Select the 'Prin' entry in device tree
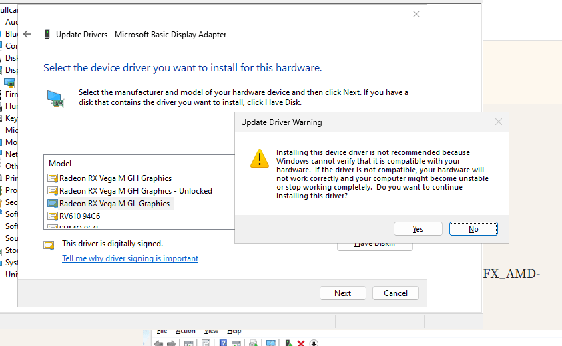This screenshot has height=346, width=562. [11, 178]
